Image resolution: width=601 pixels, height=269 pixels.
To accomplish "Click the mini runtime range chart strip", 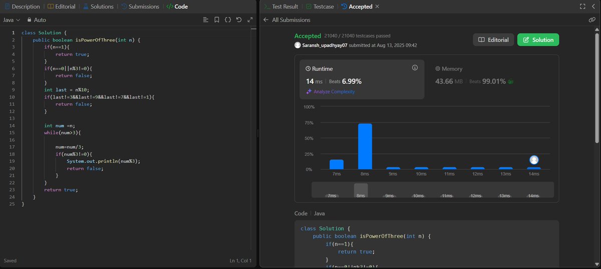I will click(433, 190).
